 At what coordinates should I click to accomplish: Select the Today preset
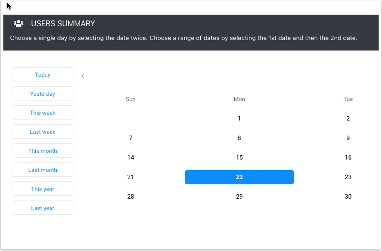coord(42,75)
